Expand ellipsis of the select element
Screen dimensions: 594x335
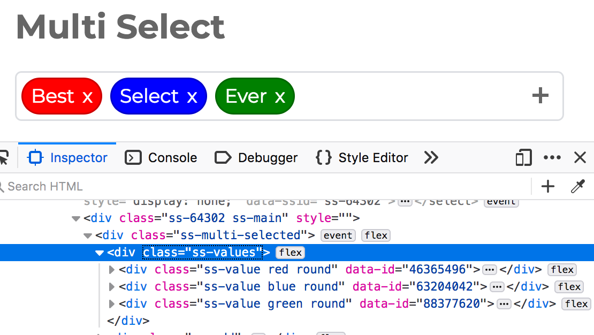coord(405,202)
